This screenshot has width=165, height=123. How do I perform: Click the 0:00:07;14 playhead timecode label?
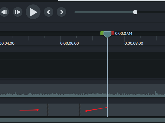tap(124, 33)
